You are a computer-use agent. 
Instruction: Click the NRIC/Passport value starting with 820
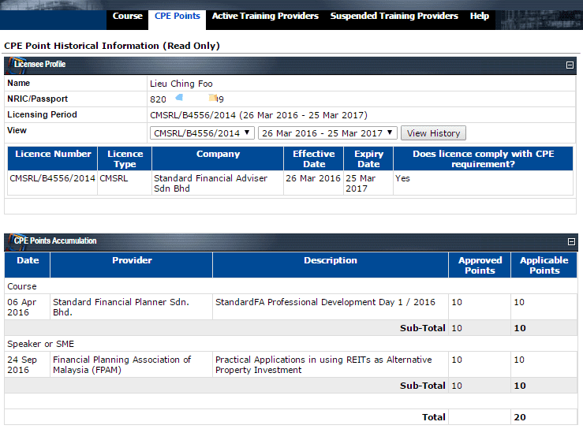pos(187,99)
